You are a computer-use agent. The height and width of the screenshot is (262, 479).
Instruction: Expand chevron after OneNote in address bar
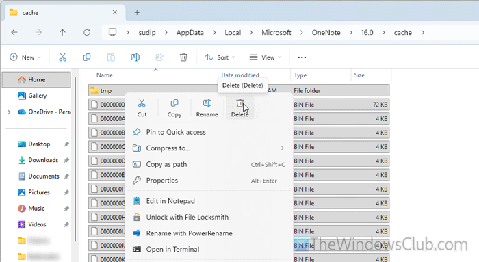point(350,32)
